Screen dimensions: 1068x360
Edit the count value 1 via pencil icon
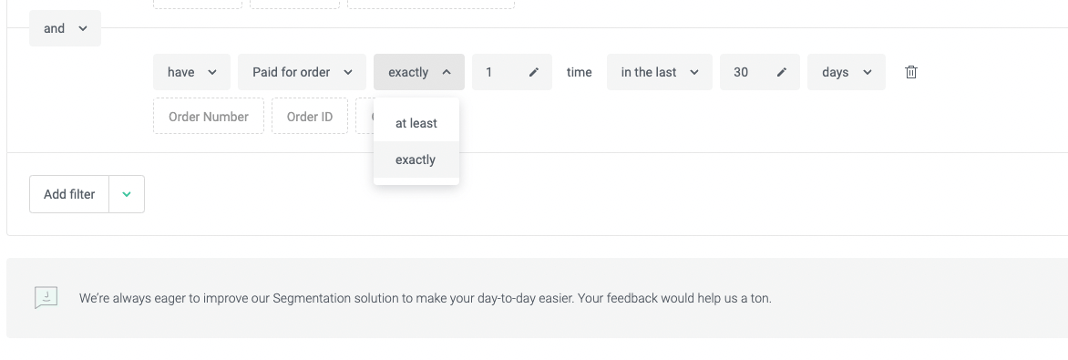pyautogui.click(x=534, y=72)
